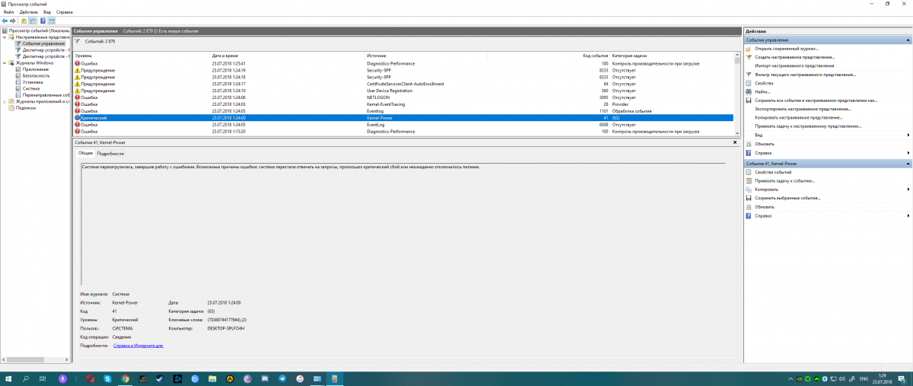
Task: Go back with the blue left arrow
Action: tap(5, 21)
